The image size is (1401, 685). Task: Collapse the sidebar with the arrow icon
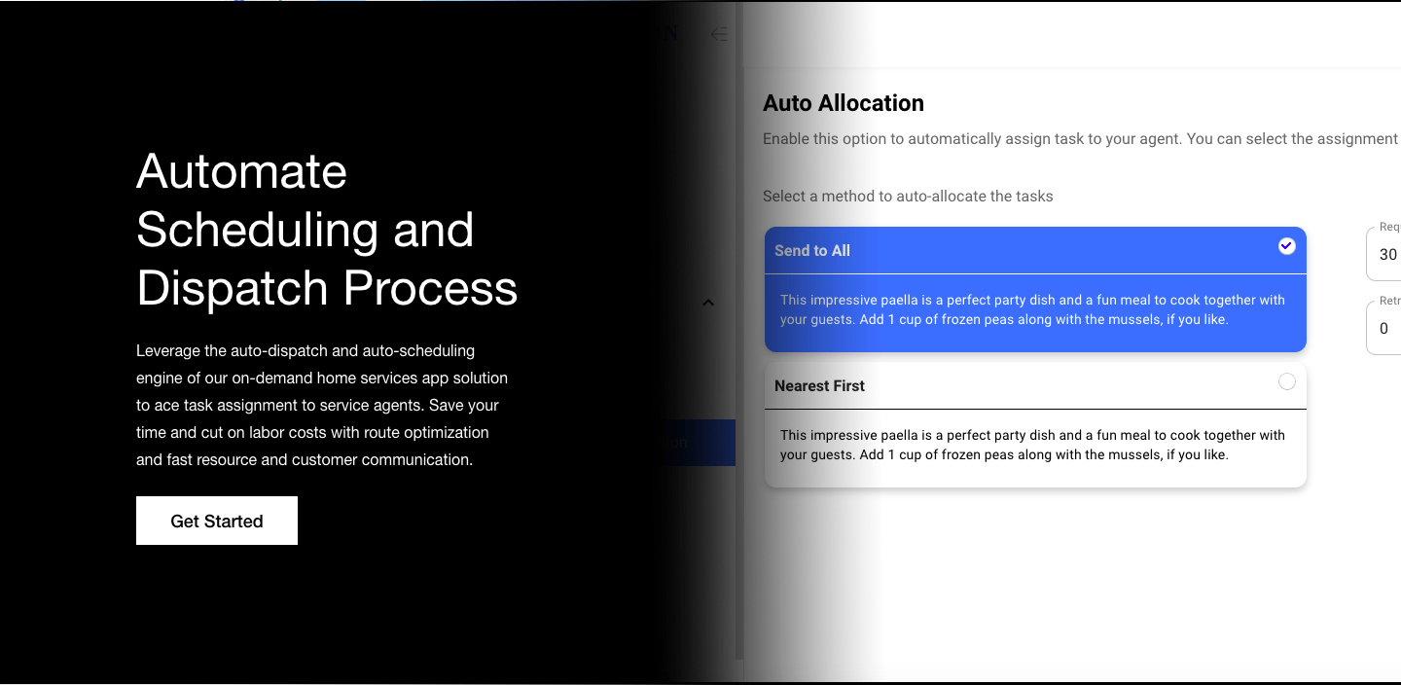[719, 34]
